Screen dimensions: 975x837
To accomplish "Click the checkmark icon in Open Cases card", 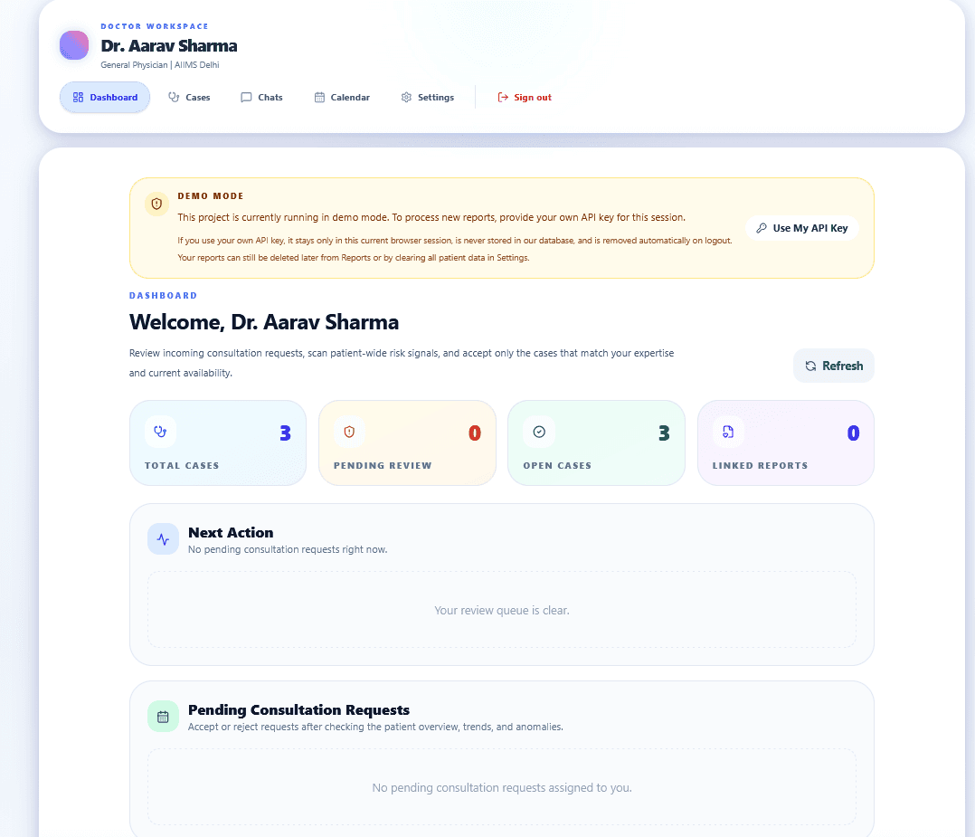I will click(539, 432).
